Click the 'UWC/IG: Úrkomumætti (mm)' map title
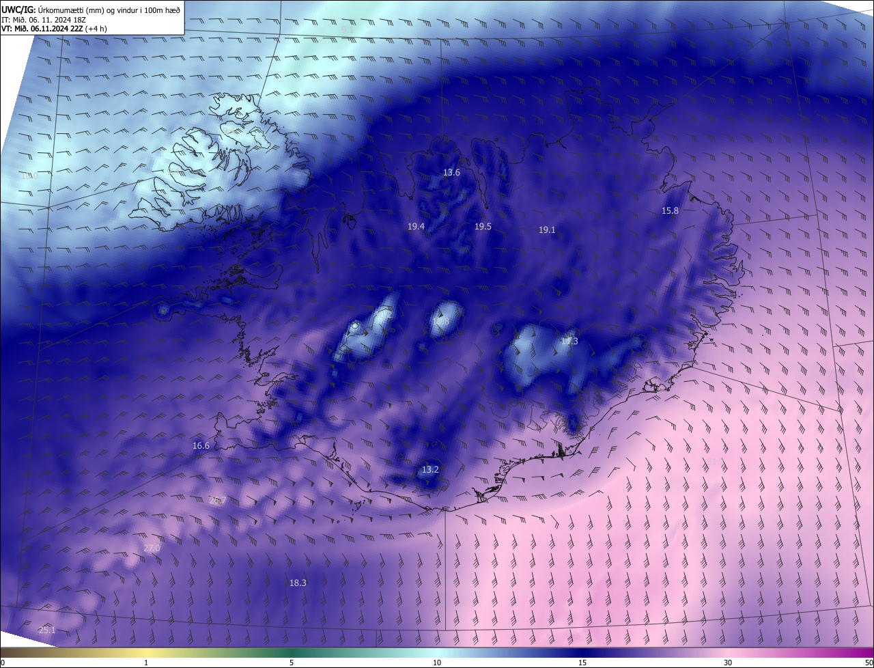This screenshot has width=874, height=668. pos(91,10)
